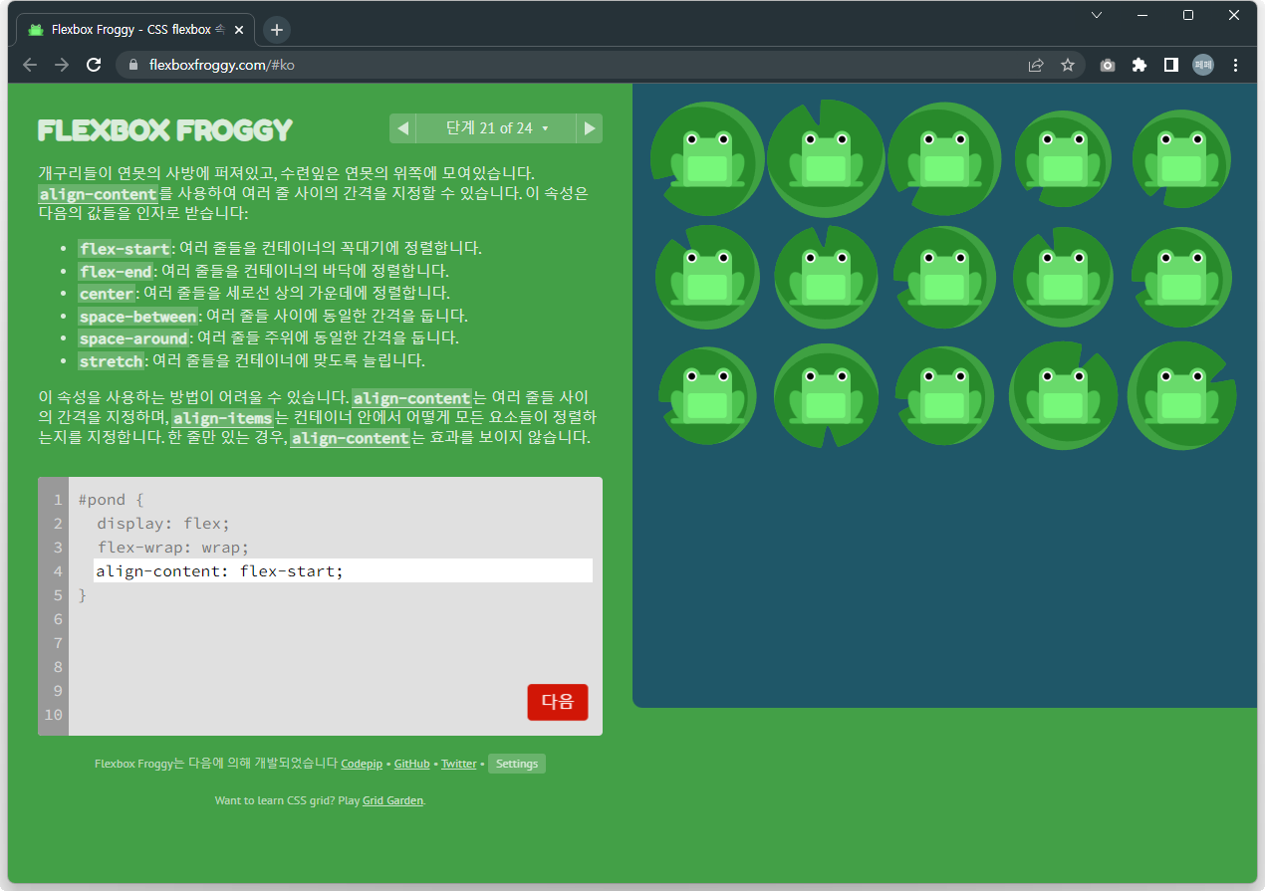
Task: Click the flex-end keyword in the list
Action: point(116,272)
